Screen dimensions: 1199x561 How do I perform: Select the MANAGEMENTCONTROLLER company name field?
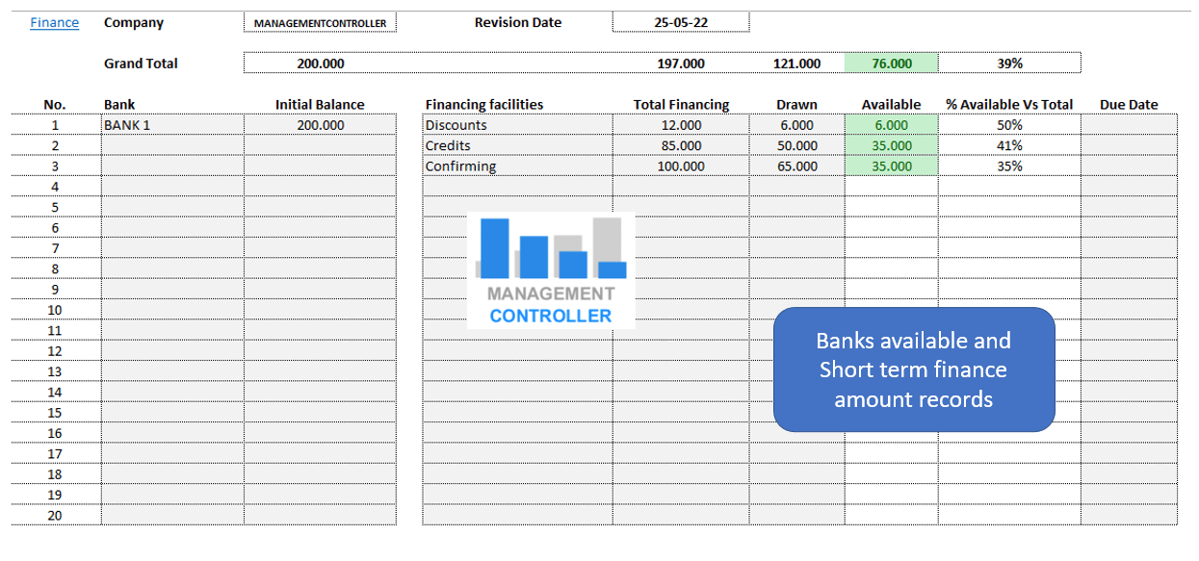pos(320,23)
